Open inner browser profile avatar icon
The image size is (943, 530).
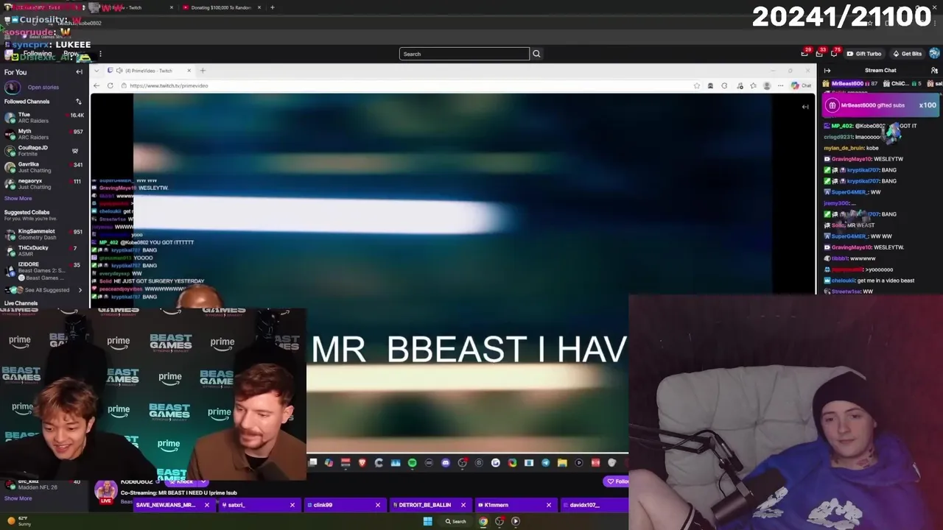767,85
